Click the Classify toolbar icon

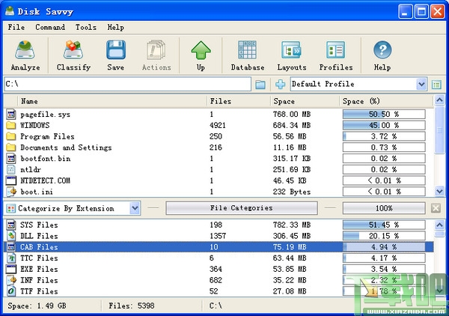(x=73, y=50)
